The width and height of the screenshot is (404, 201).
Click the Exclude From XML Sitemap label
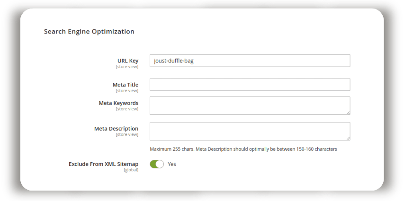pos(104,164)
